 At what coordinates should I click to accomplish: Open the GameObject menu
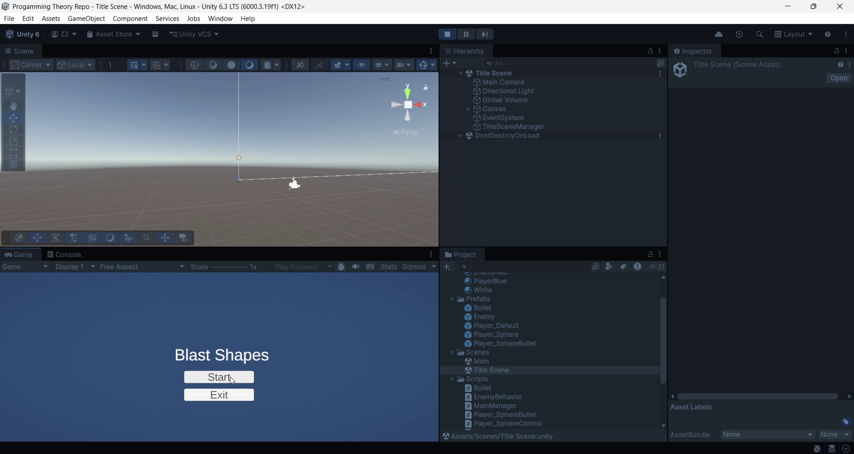[86, 19]
